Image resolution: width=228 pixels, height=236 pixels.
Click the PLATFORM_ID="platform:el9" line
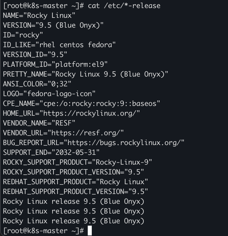(x=55, y=64)
